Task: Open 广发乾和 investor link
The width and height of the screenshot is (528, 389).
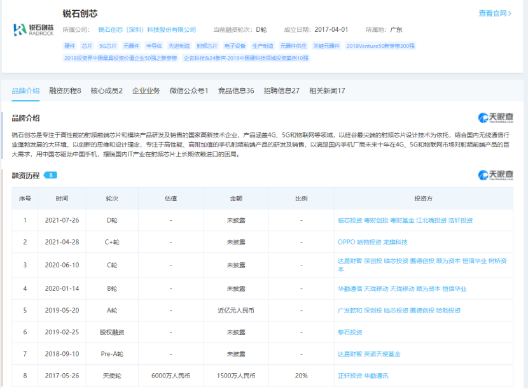Action: click(x=349, y=311)
